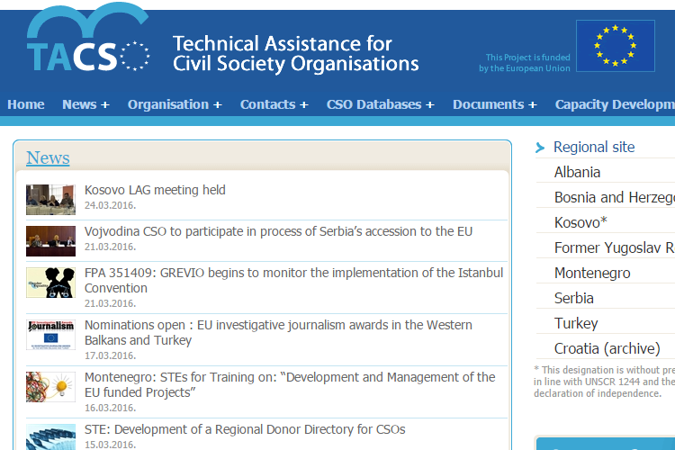Viewport: 675px width, 450px height.
Task: Click the European Union flag icon
Action: click(x=616, y=46)
